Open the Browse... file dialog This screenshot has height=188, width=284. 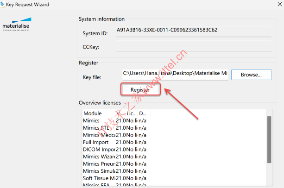click(251, 75)
